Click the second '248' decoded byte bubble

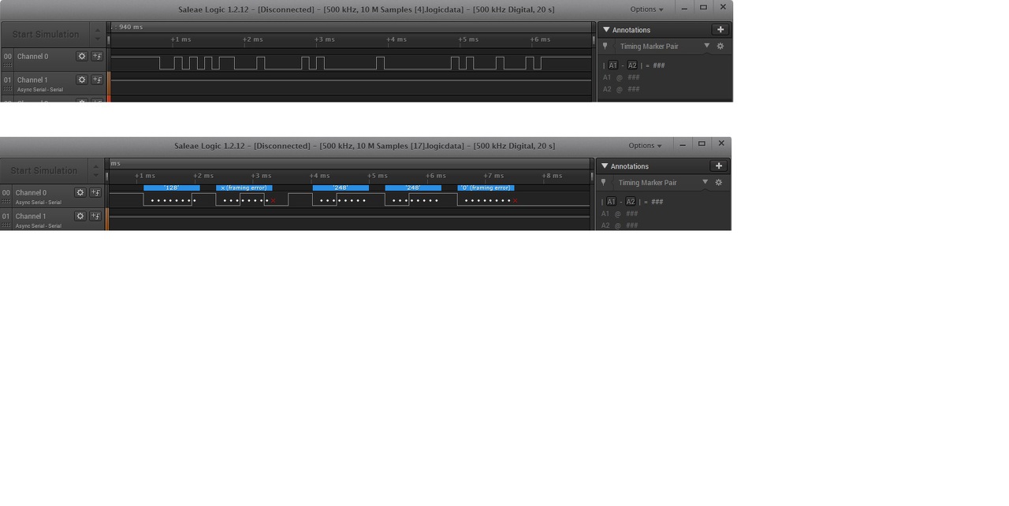[413, 188]
